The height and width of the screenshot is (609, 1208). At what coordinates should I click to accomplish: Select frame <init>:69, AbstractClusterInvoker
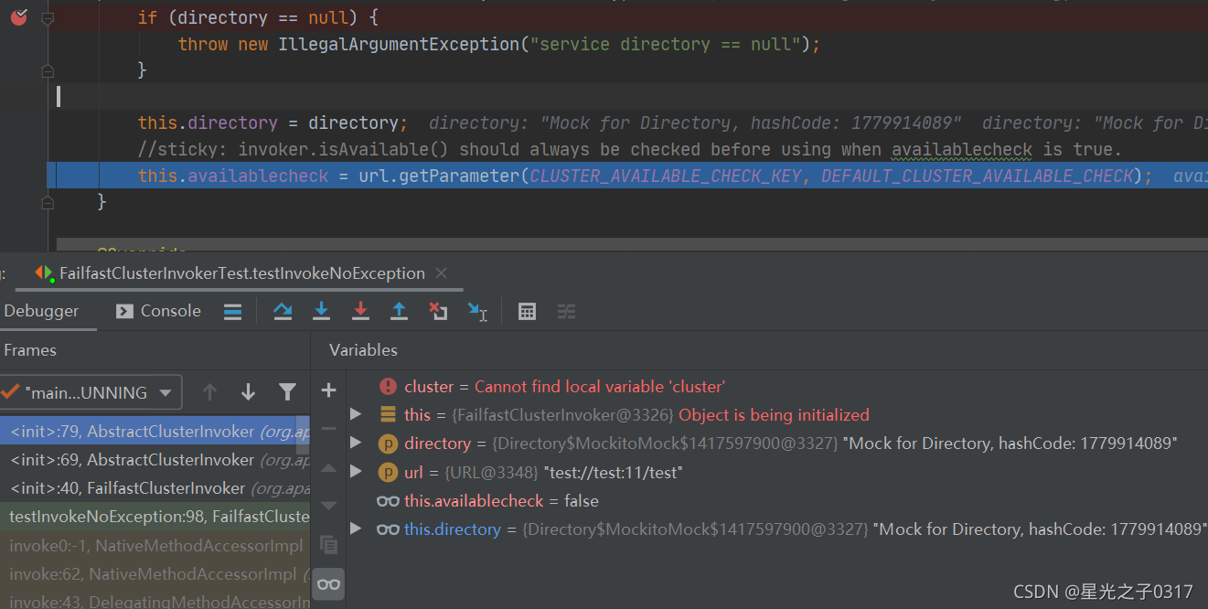[155, 460]
